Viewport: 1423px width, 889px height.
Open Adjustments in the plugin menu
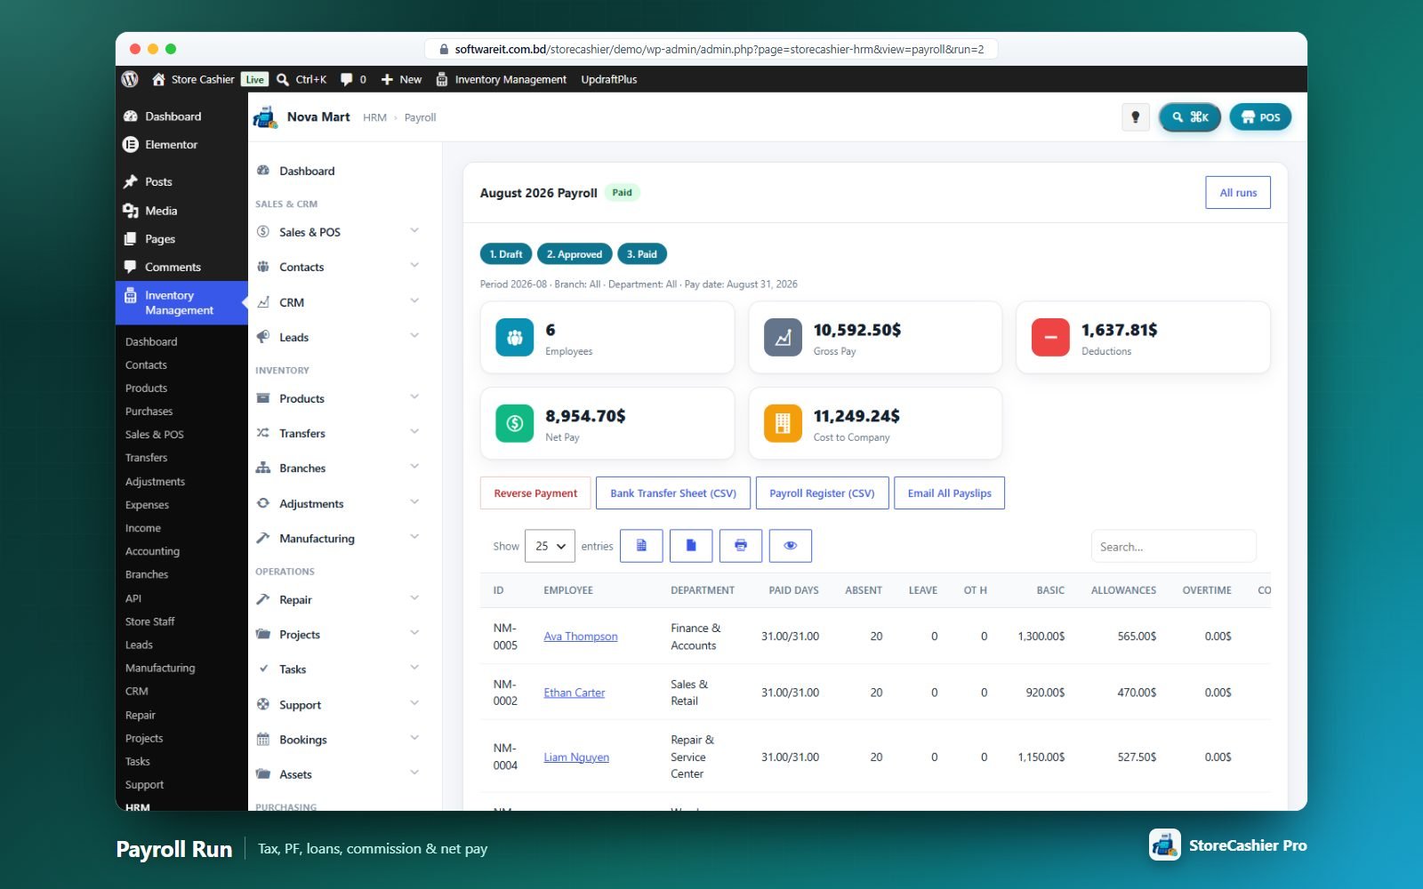tap(311, 503)
